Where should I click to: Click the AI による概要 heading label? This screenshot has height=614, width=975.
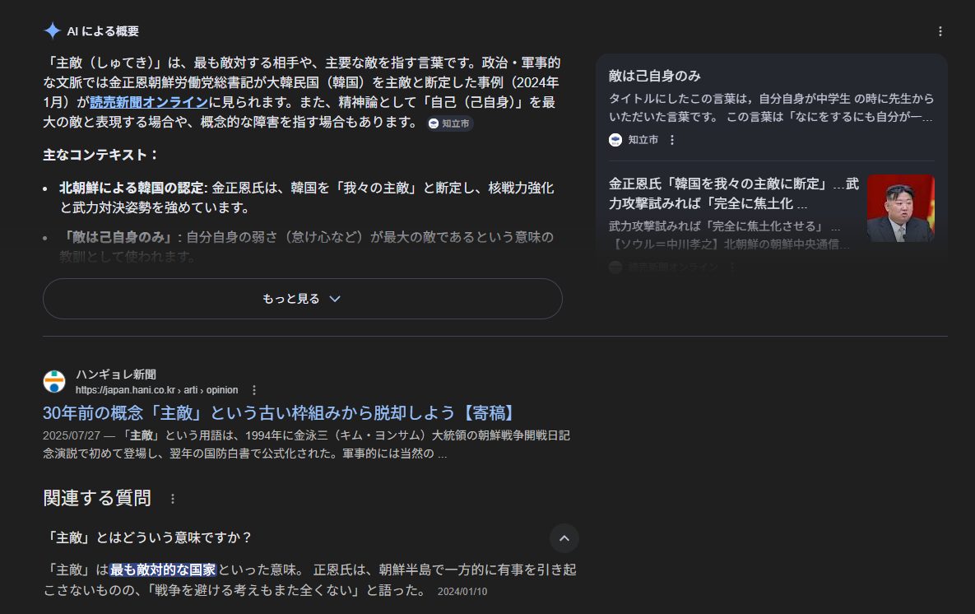103,31
